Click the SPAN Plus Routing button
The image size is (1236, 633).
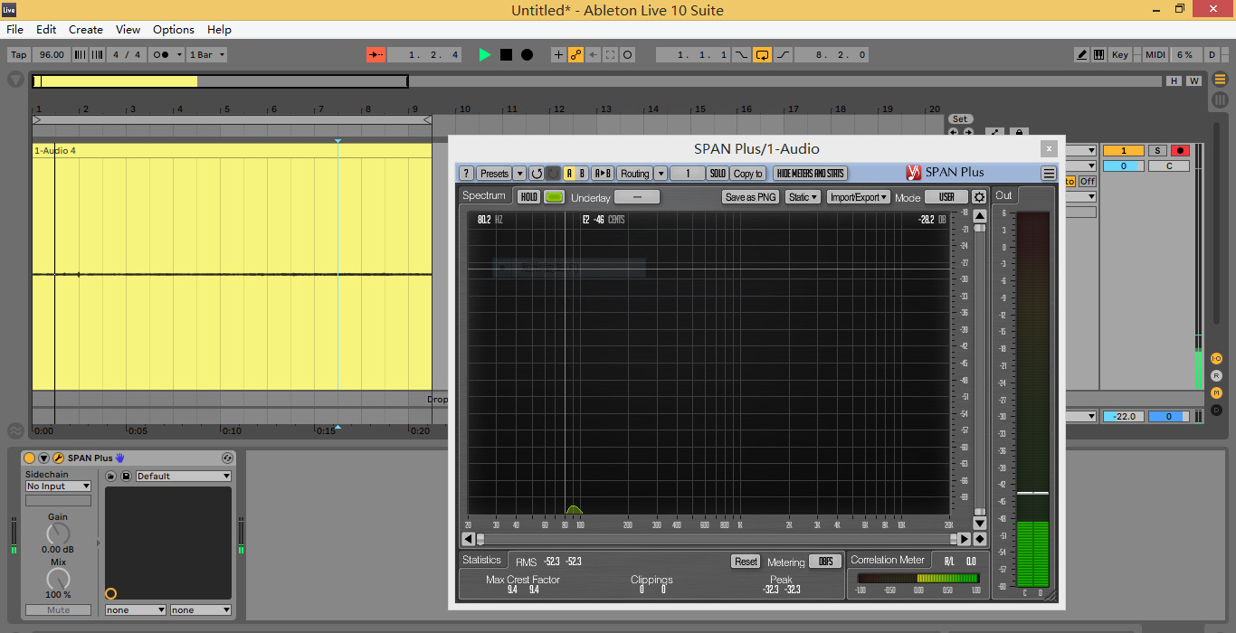[x=634, y=174]
